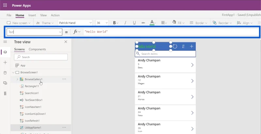This screenshot has height=134, width=261.
Task: Open the app launcher waffle icon
Action: (5, 5)
